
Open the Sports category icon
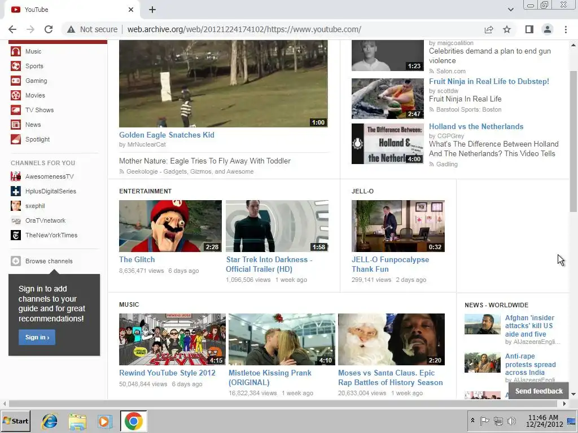[x=15, y=66]
